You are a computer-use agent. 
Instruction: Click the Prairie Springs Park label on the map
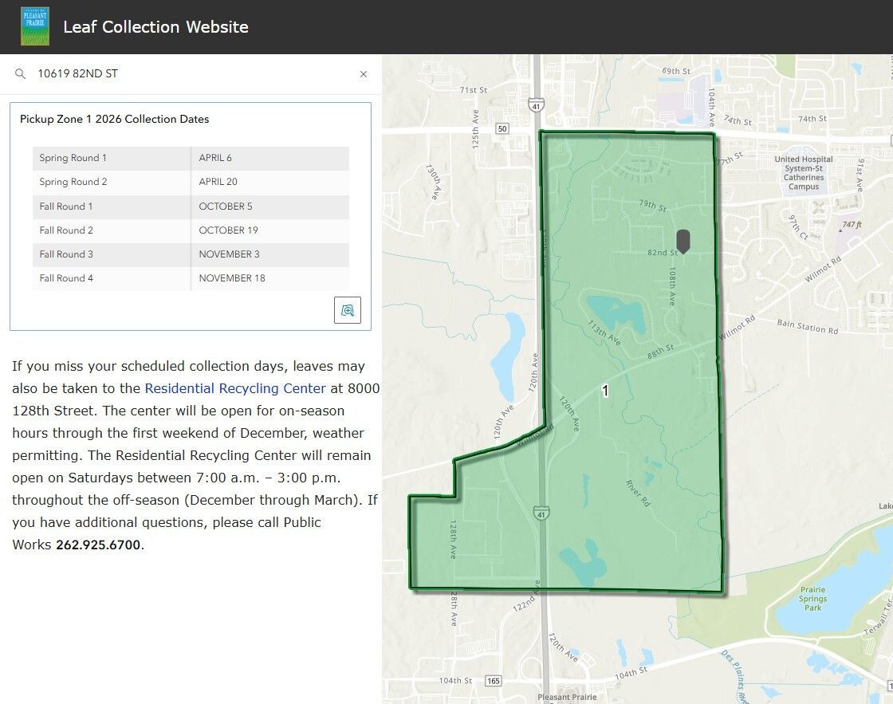812,599
